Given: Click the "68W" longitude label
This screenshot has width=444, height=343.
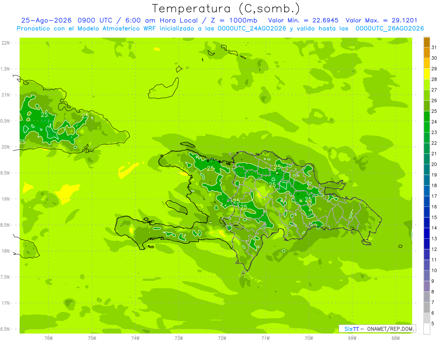Looking at the screenshot, I should coord(395,338).
